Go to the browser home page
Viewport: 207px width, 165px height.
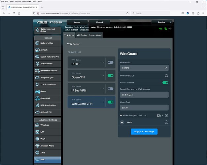tap(19, 13)
